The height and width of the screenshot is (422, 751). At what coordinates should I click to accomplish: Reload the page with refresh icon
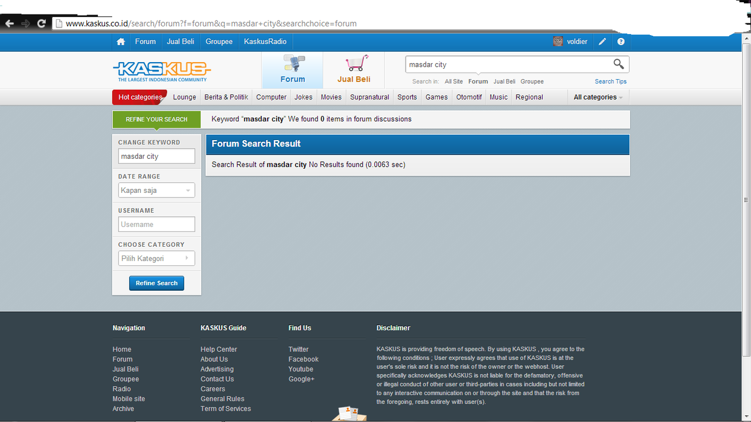[x=41, y=23]
